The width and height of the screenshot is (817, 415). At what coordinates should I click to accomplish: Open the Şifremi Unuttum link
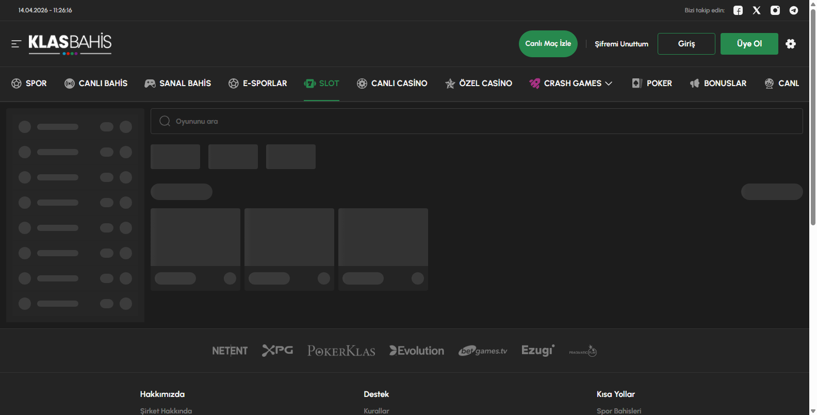click(x=622, y=44)
